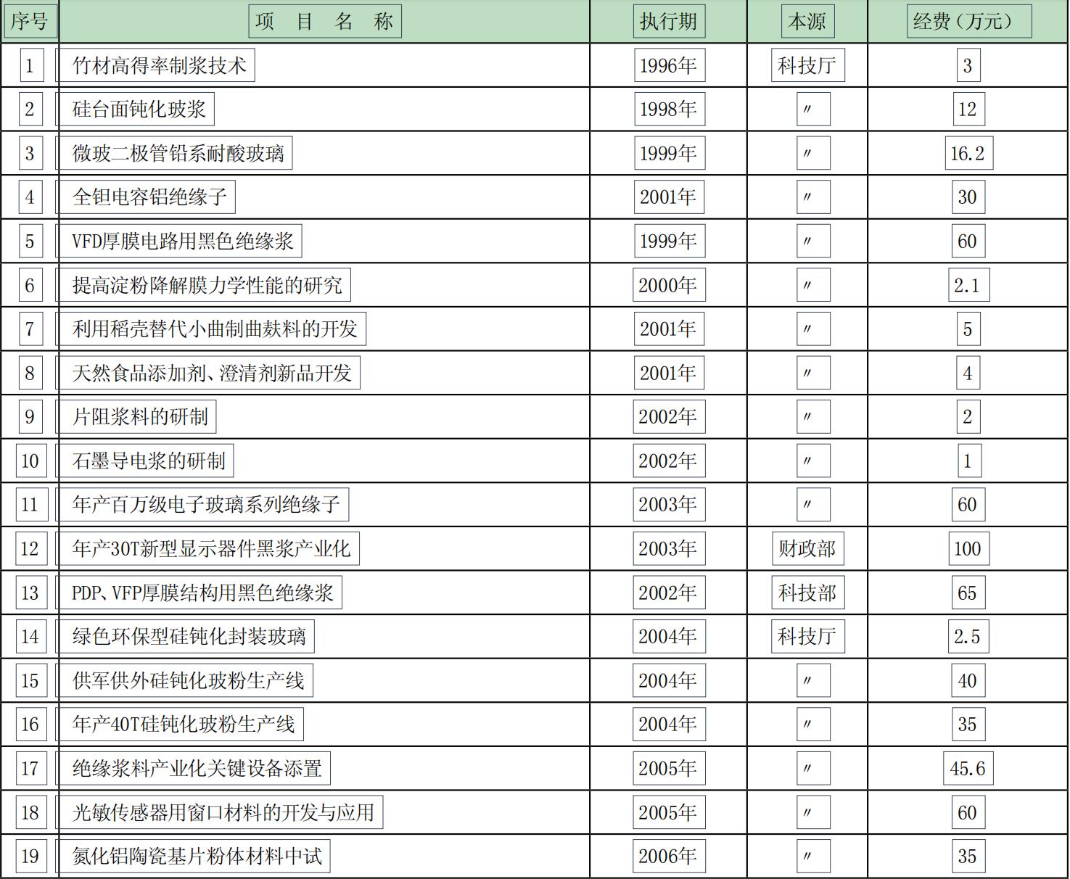Click serial number 7 cell
1070x879 pixels.
point(30,329)
